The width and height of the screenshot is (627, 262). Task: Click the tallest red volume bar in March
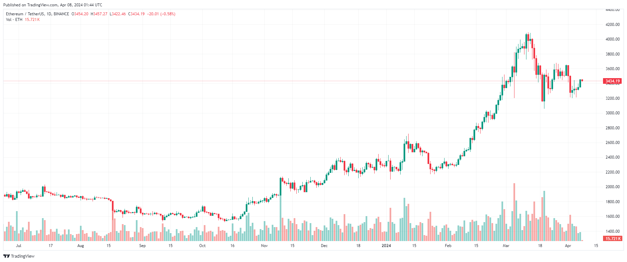click(x=514, y=213)
